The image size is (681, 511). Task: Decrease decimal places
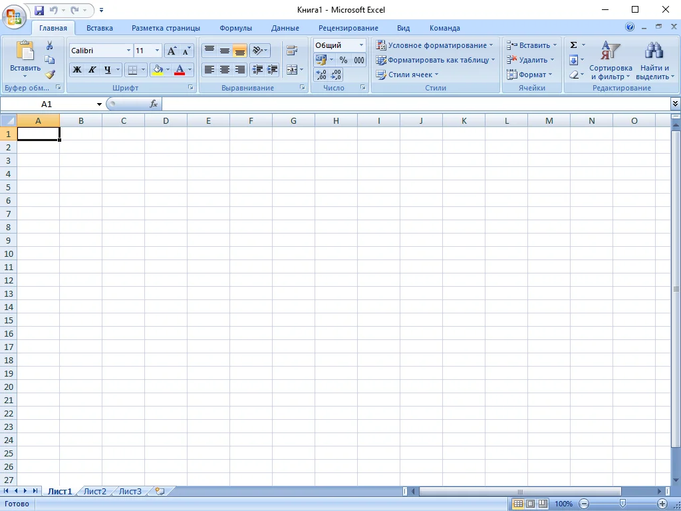click(x=336, y=75)
